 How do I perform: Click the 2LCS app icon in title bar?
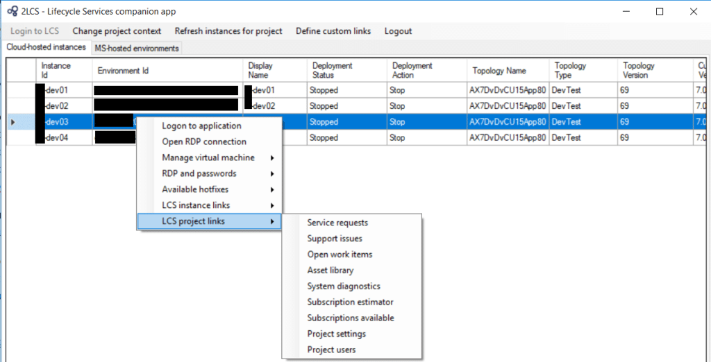pyautogui.click(x=12, y=11)
